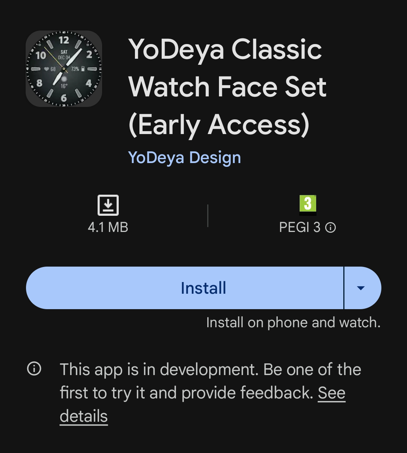Open PEGI 3 rating info icon
This screenshot has height=453, width=407.
(x=330, y=227)
